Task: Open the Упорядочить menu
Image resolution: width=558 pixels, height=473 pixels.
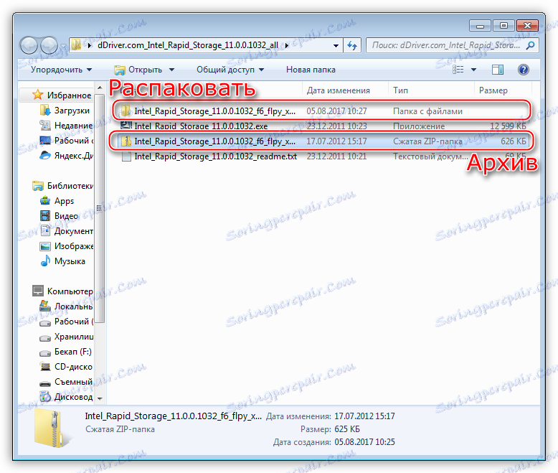Action: click(x=61, y=70)
